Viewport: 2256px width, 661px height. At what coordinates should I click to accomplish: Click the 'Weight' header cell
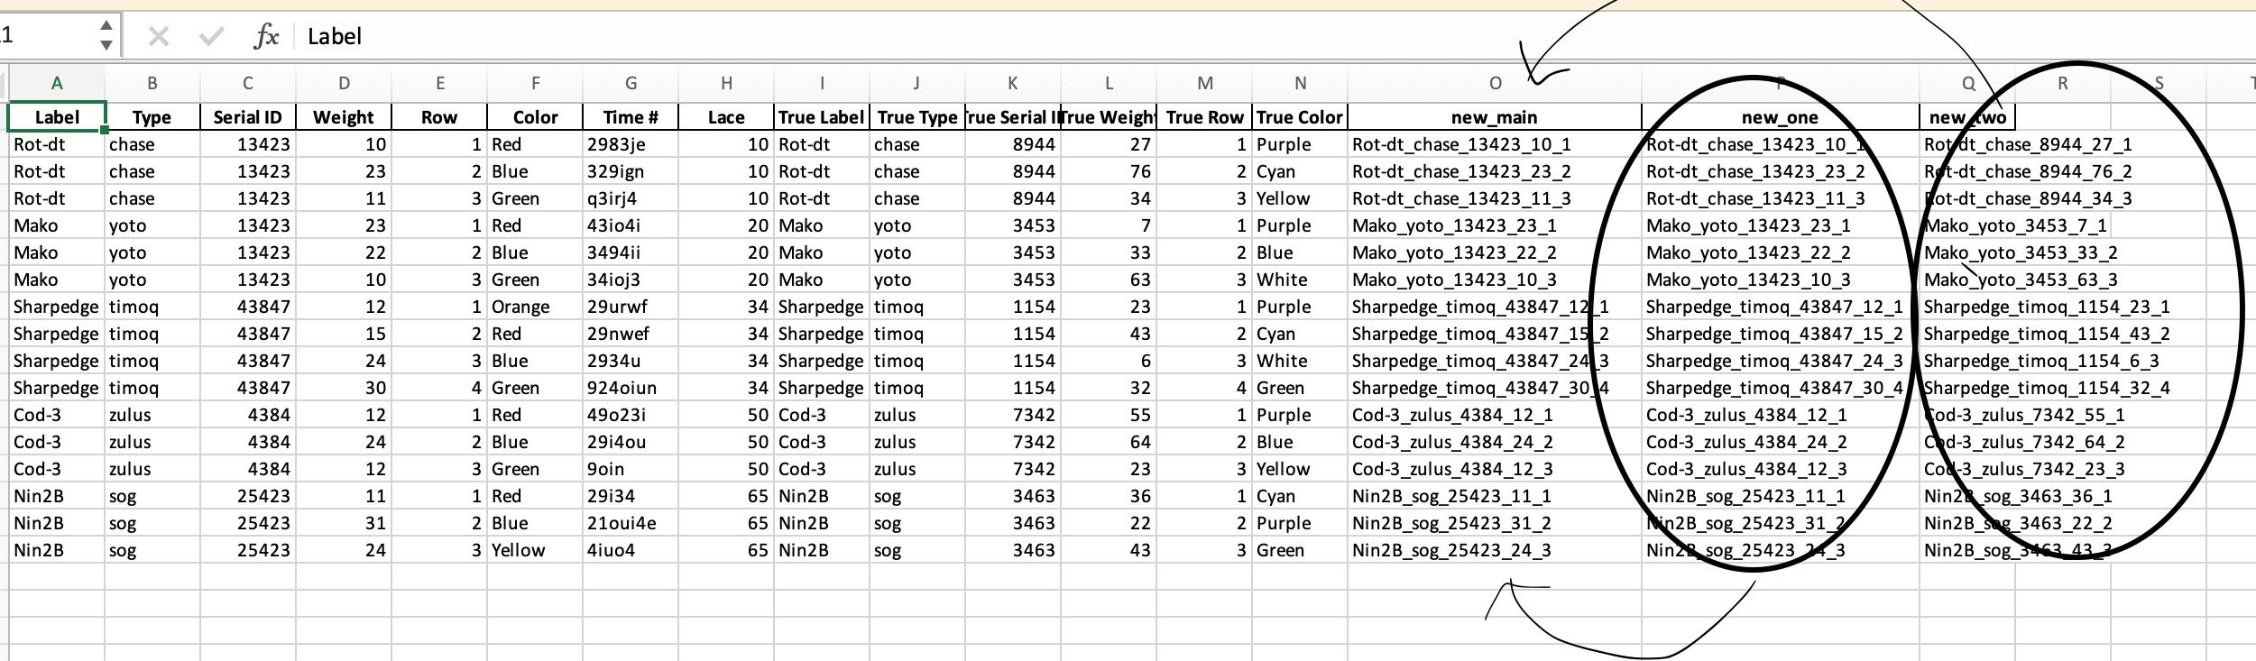point(344,117)
